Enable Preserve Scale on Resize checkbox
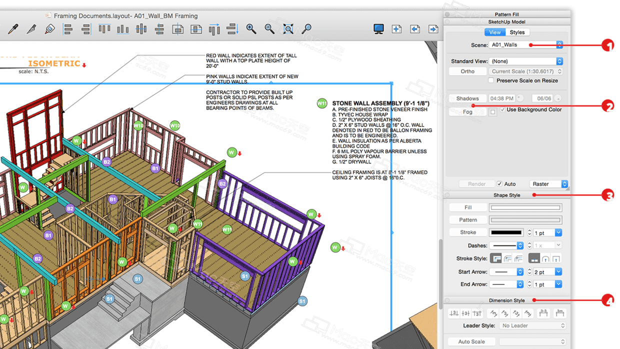The width and height of the screenshot is (620, 349). (491, 80)
